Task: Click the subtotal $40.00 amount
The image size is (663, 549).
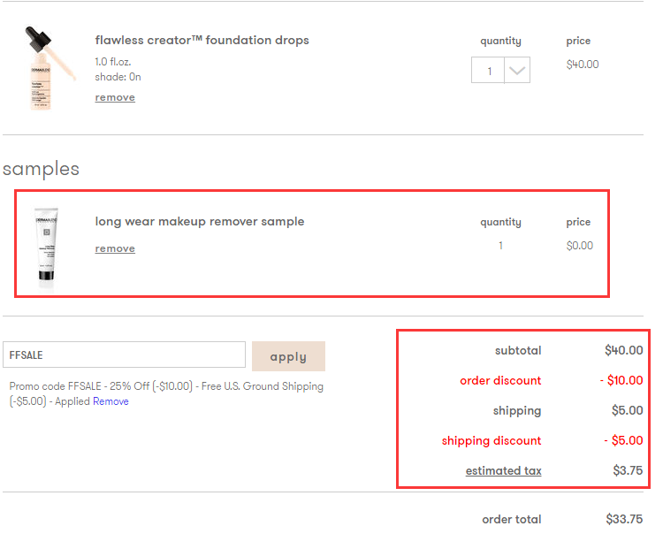Action: (624, 350)
